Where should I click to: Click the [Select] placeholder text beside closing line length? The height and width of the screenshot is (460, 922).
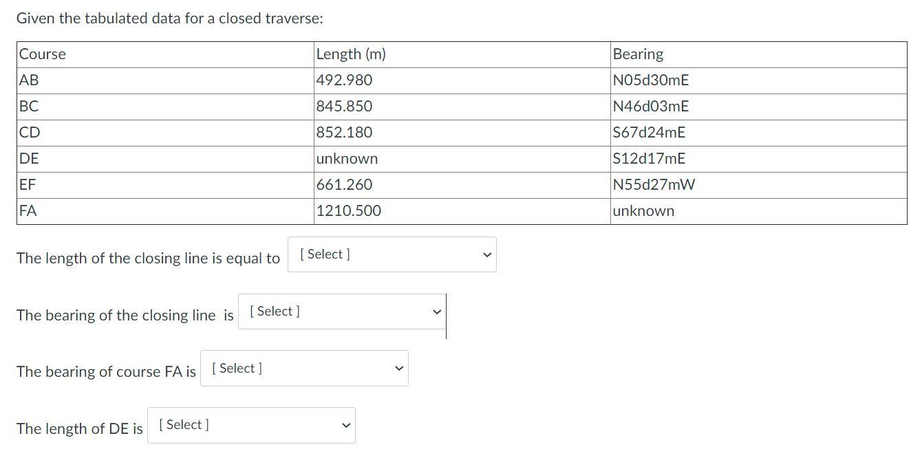click(x=323, y=254)
